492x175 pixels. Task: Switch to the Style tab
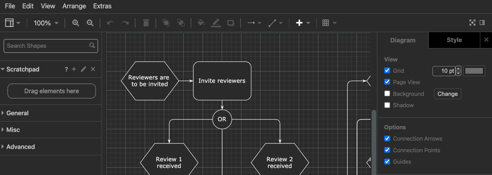(x=454, y=40)
